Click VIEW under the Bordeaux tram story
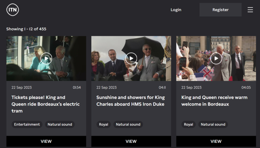The image size is (260, 148). coord(46,142)
